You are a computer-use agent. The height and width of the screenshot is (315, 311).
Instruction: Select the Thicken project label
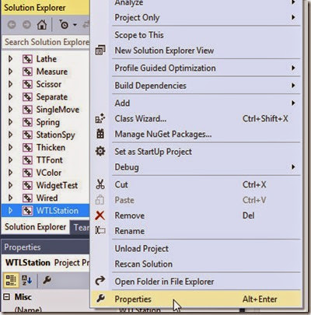(51, 148)
